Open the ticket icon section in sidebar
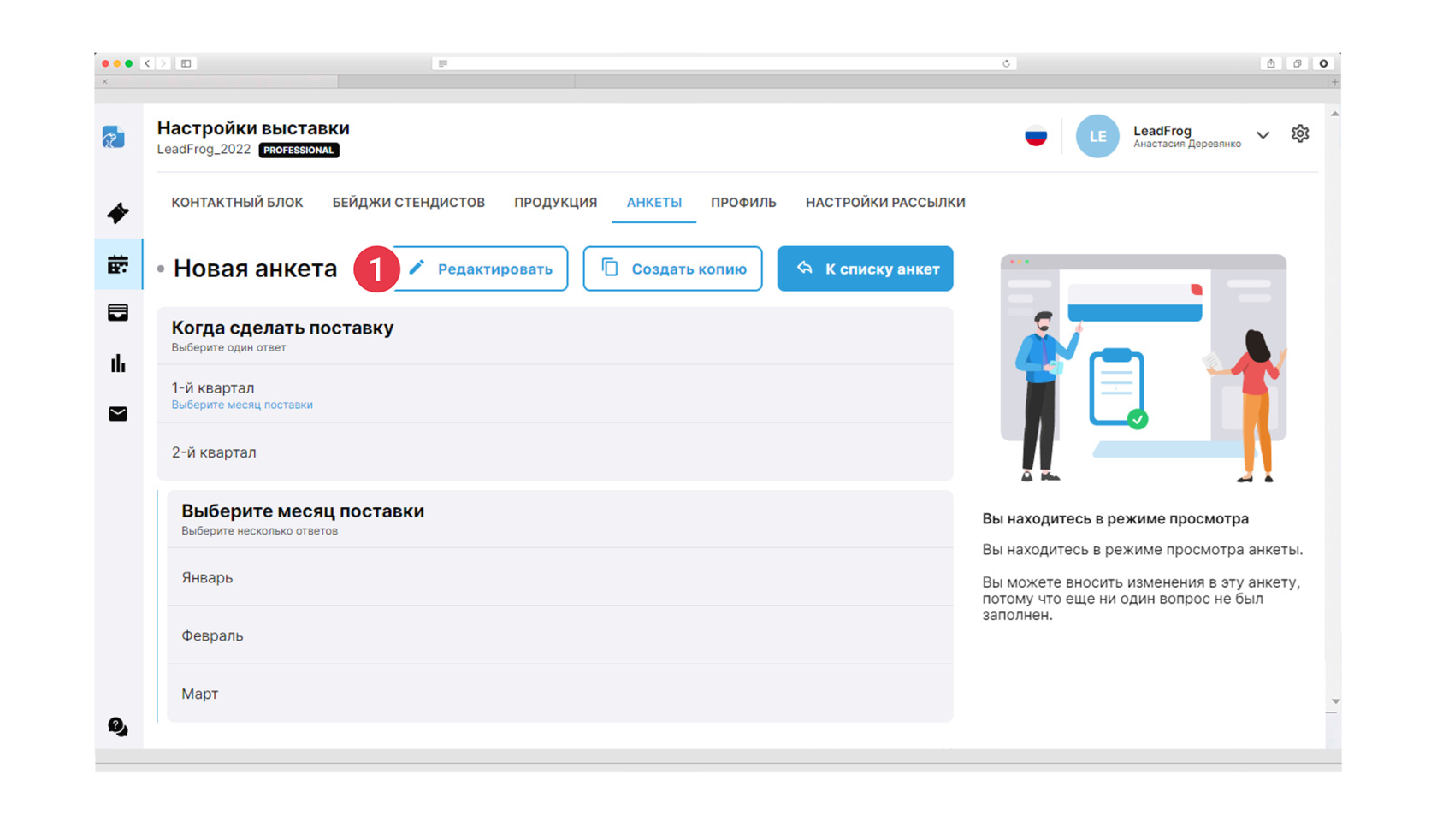Screen dimensions: 1437x821 click(x=118, y=213)
